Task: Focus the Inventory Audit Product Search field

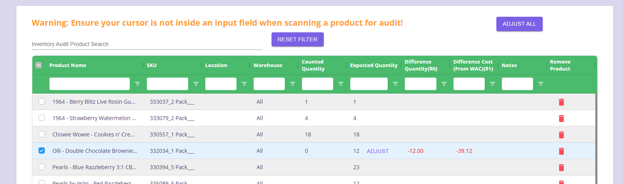Action: coord(146,44)
